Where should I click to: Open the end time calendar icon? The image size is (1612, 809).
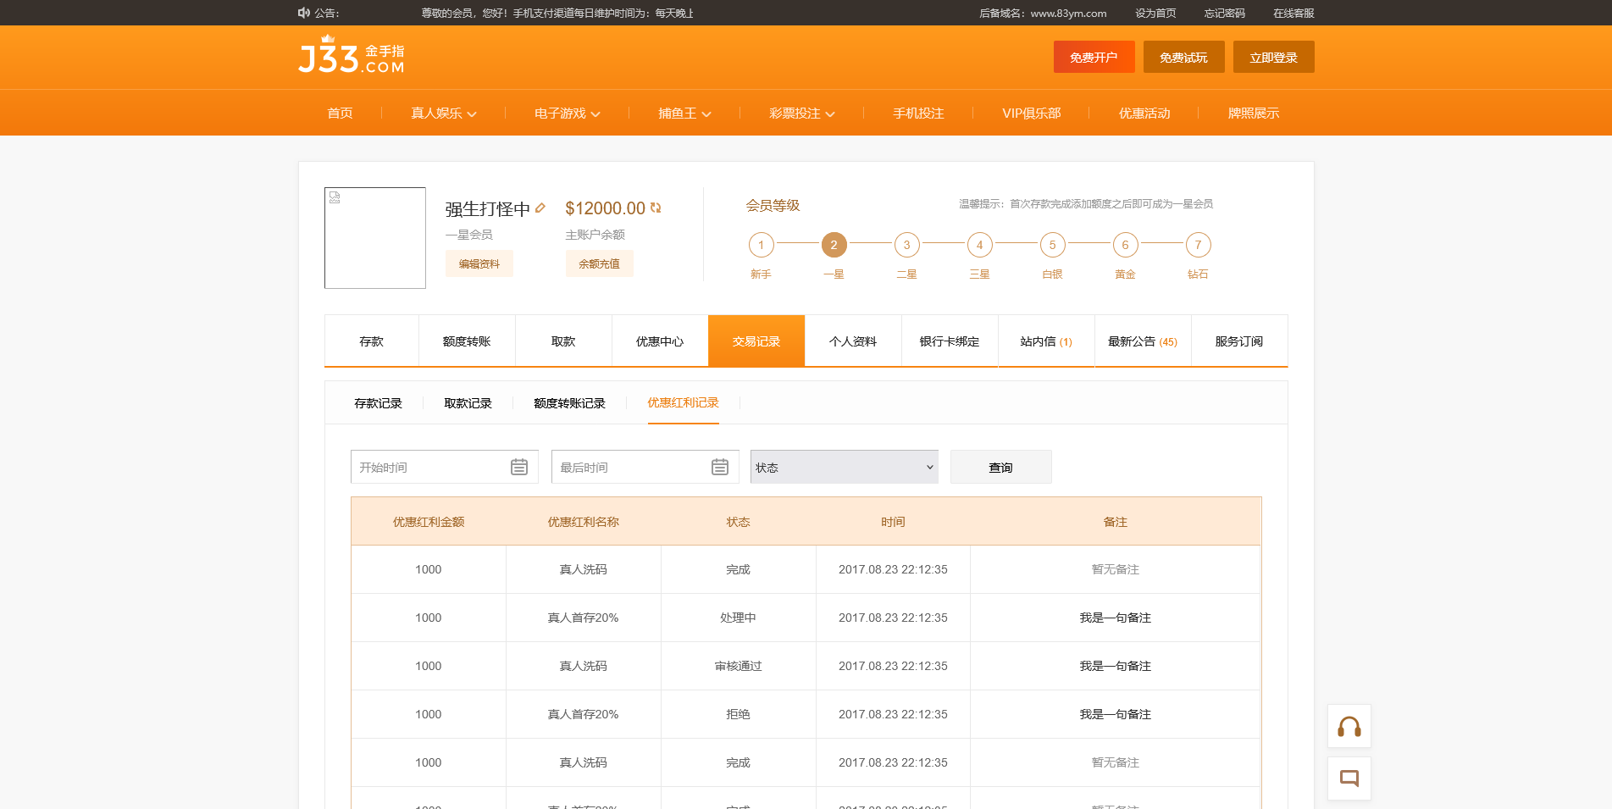click(720, 467)
